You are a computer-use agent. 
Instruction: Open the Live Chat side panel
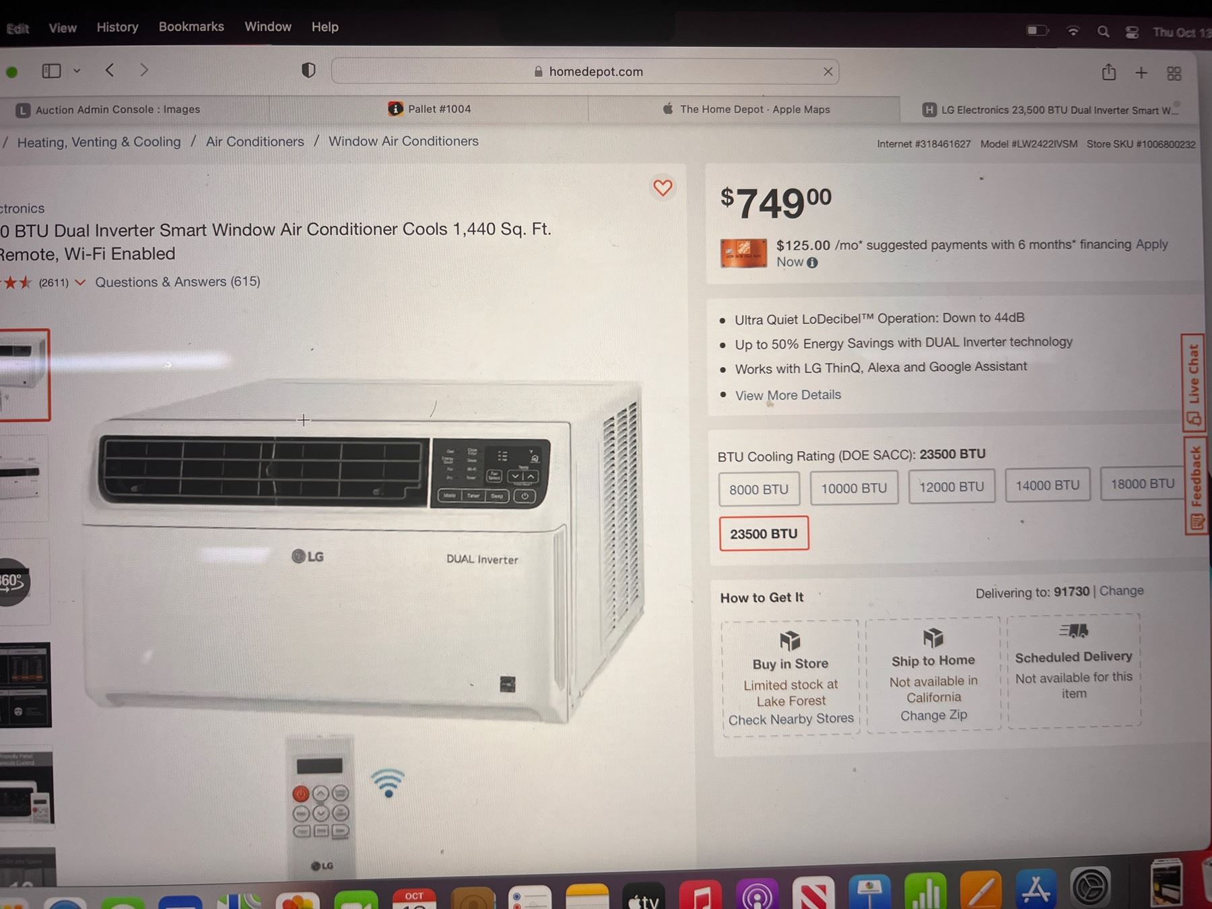point(1193,382)
